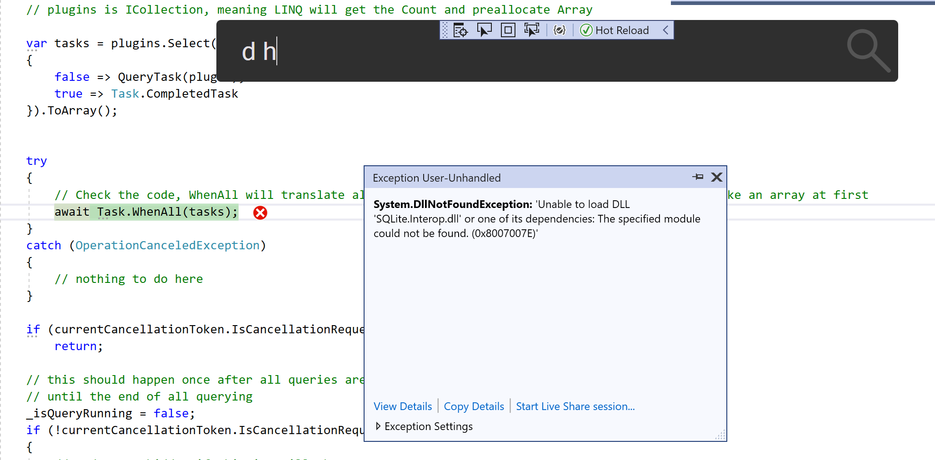Screen dimensions: 935x460
Task: Click the "}).ToArray();" line
Action: [72, 111]
